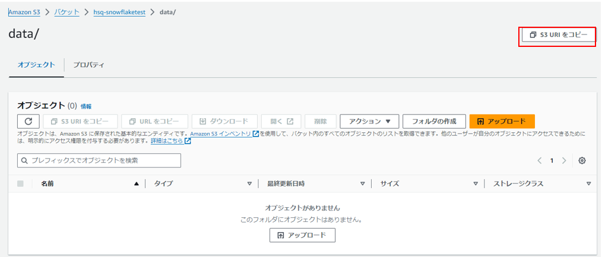
Task: Click the orange アップロード button
Action: pyautogui.click(x=502, y=121)
